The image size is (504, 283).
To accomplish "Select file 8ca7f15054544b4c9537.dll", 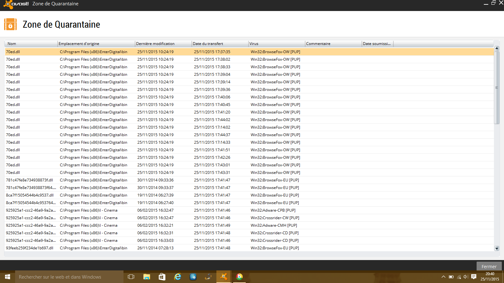I will (30, 195).
